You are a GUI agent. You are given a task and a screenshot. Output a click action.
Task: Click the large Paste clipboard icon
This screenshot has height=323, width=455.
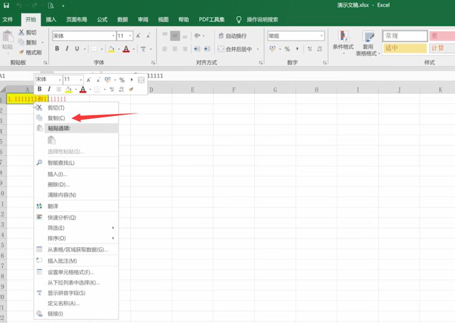coord(8,37)
